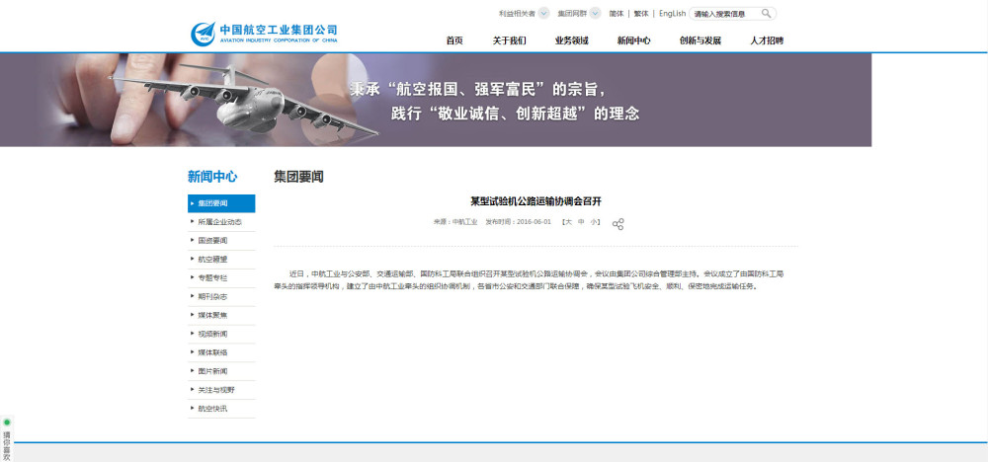The height and width of the screenshot is (462, 988).
Task: Click the 新闻中心 sidebar heading
Action: tap(212, 177)
